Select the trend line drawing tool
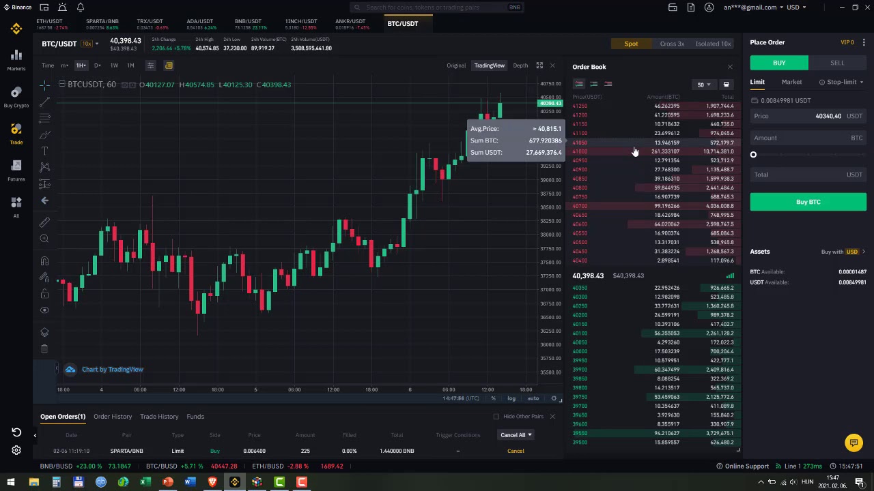Image resolution: width=874 pixels, height=491 pixels. pyautogui.click(x=44, y=102)
